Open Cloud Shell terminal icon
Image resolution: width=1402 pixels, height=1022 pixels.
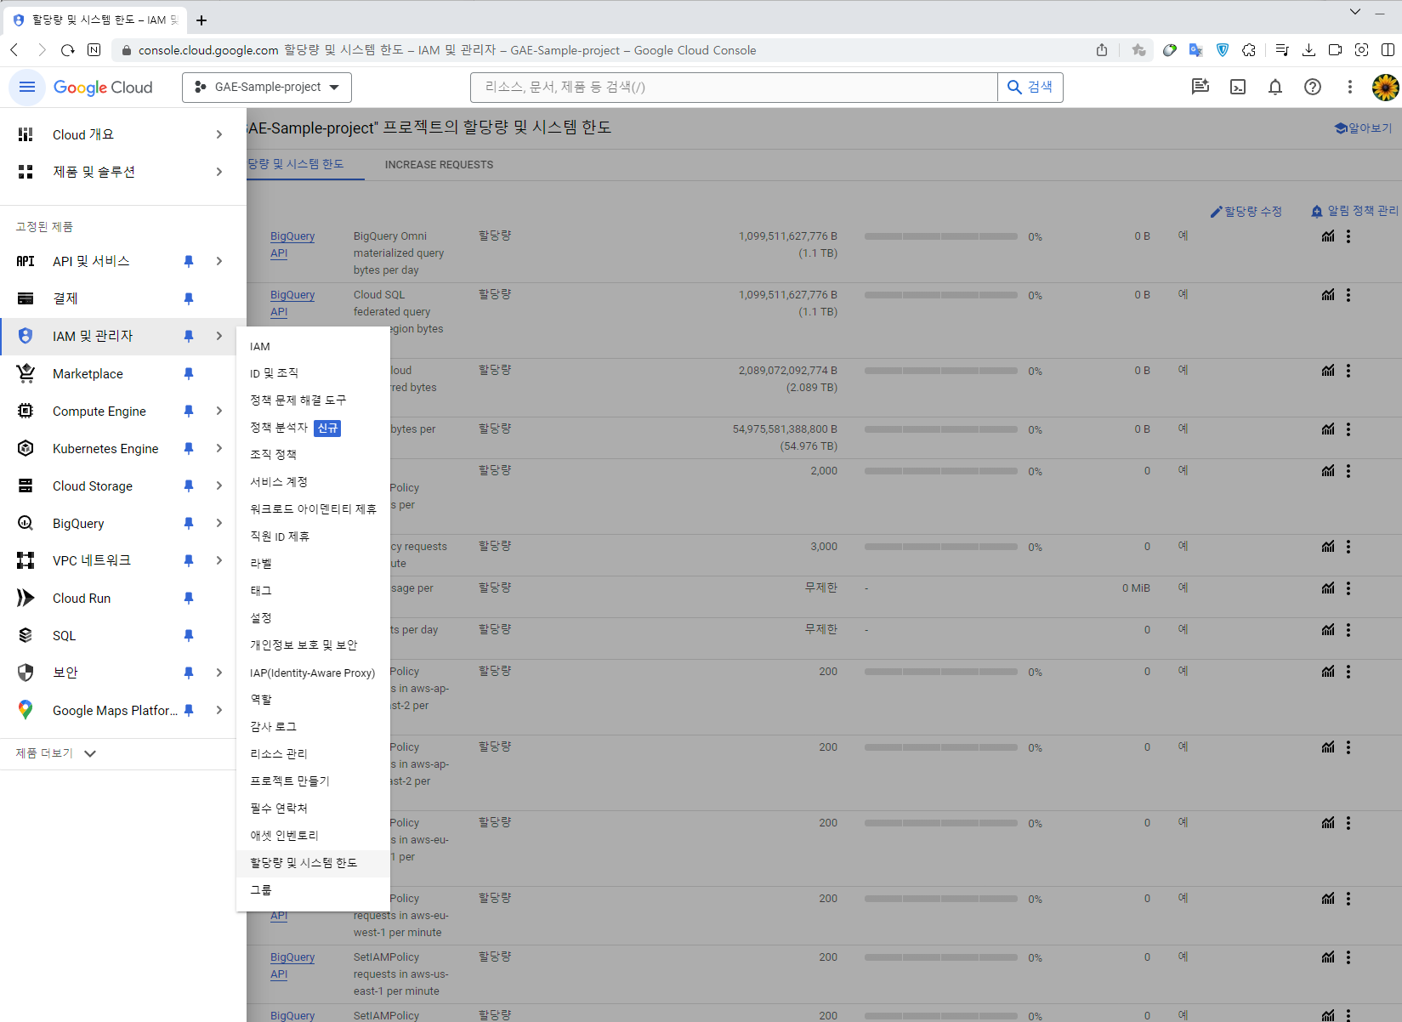1238,87
